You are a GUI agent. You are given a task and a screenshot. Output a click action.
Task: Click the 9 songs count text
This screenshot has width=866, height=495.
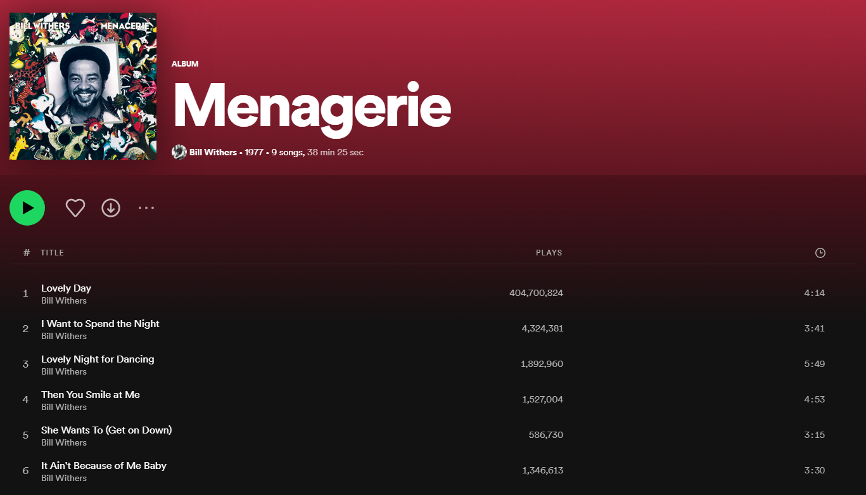[287, 152]
